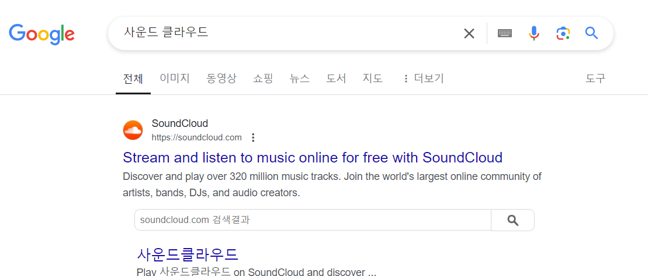Open the 쇼핑 tab
The width and height of the screenshot is (648, 276).
263,78
